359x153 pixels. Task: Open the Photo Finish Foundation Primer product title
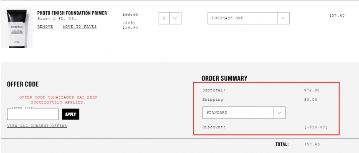72,13
